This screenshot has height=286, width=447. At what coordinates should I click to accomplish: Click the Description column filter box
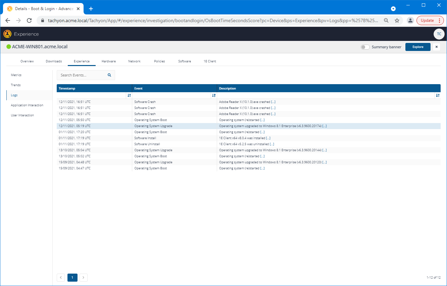(x=326, y=96)
